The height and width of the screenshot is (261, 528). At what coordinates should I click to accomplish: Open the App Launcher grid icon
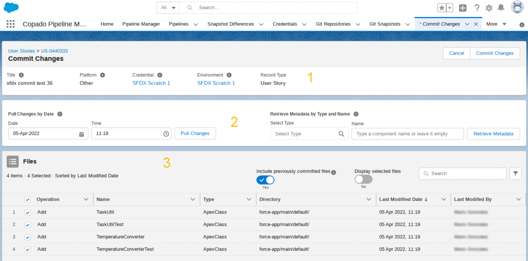tap(10, 24)
